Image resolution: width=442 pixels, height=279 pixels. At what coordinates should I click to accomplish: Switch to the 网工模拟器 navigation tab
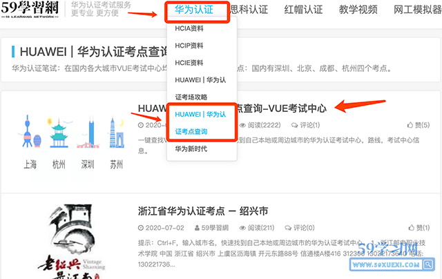click(x=415, y=10)
